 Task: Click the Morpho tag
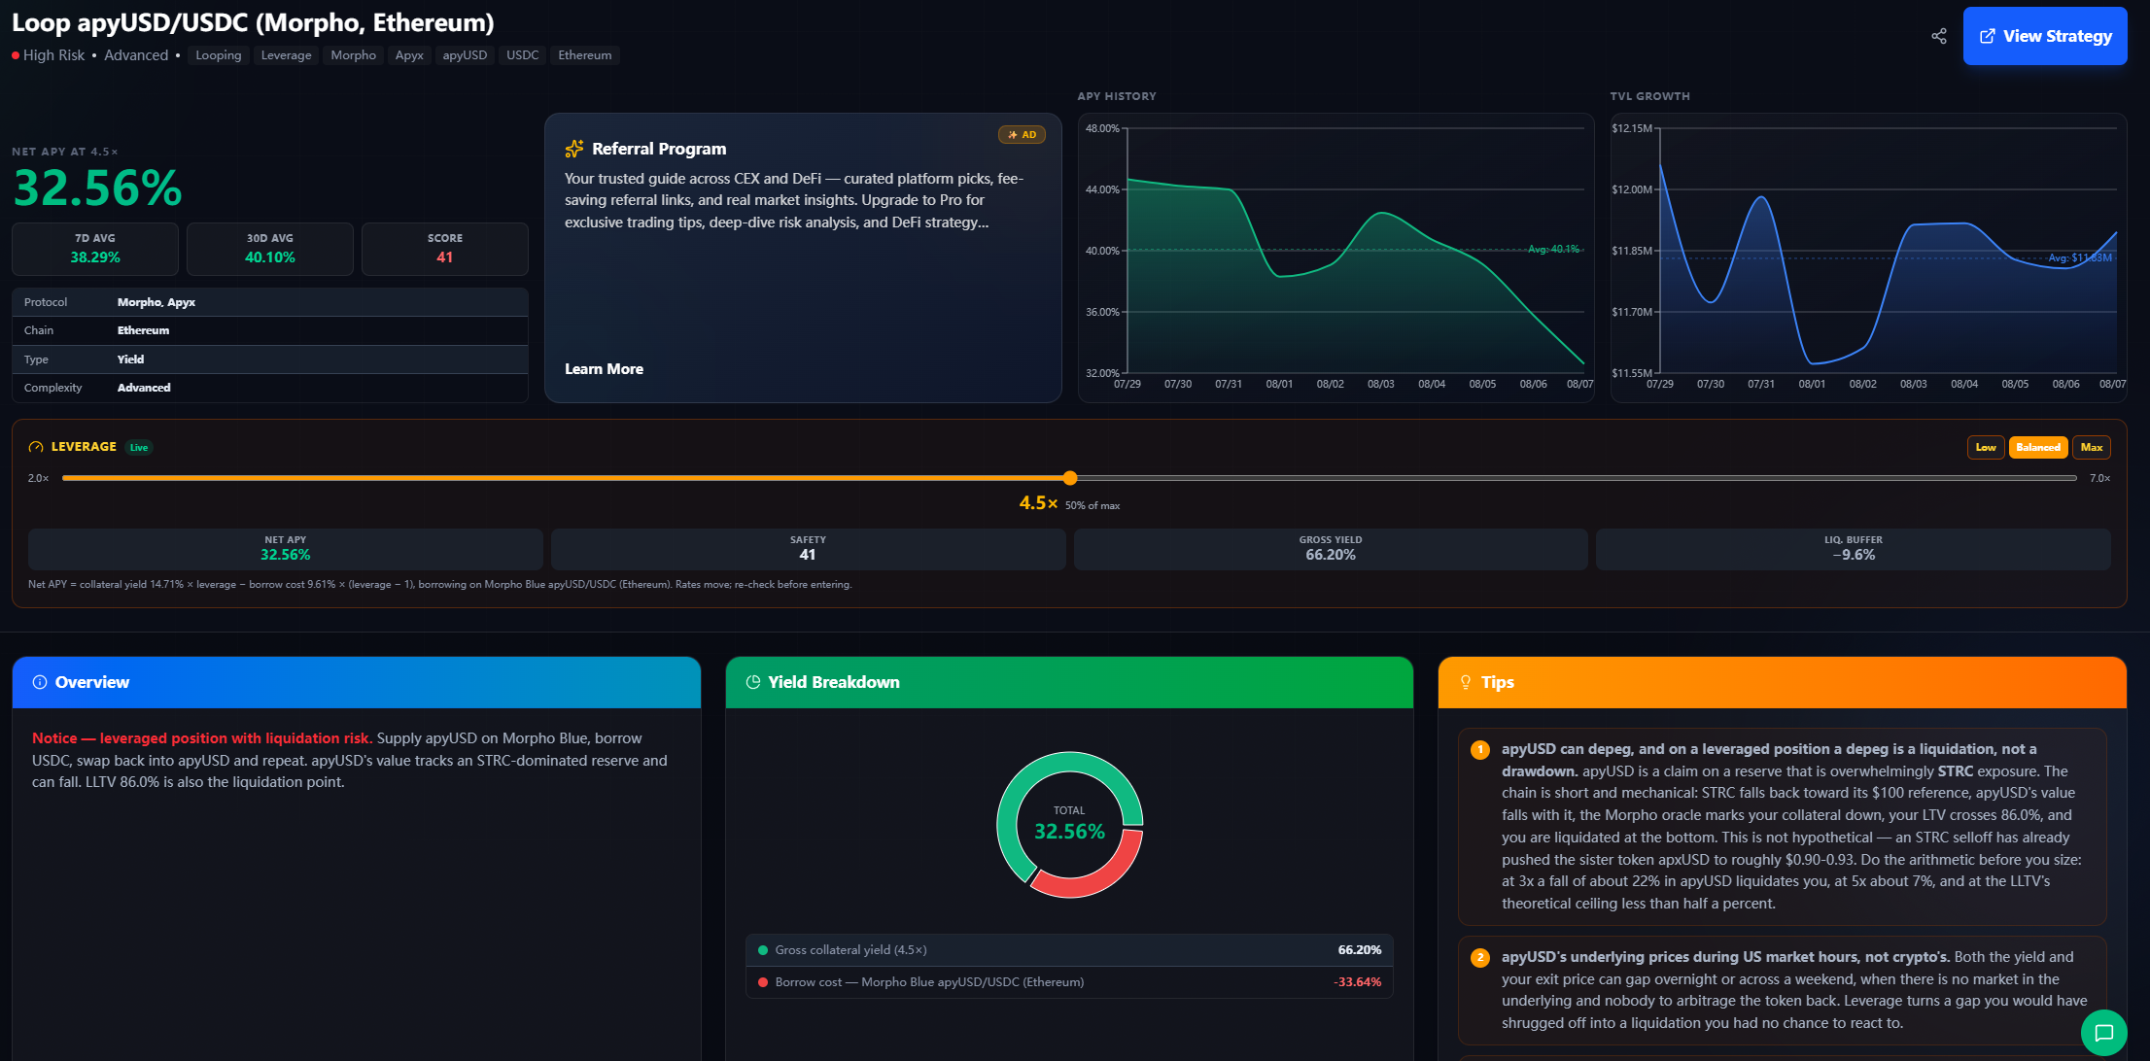click(x=353, y=55)
